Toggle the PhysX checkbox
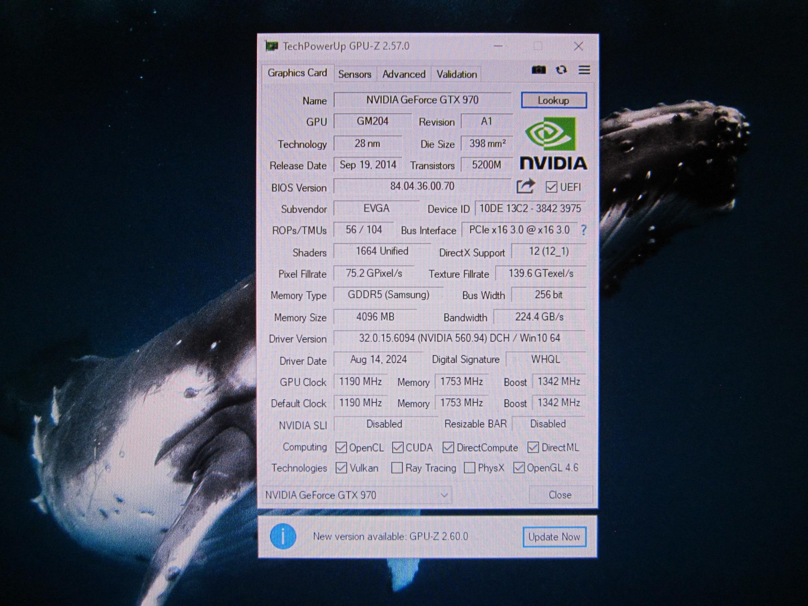This screenshot has width=808, height=606. click(469, 468)
